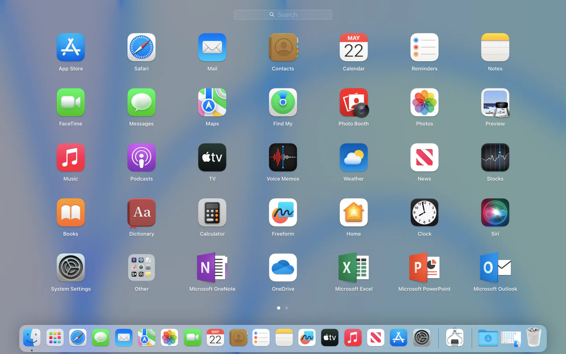Click the minimized window thumbnail in the Dock
The image size is (566, 354).
pos(511,339)
